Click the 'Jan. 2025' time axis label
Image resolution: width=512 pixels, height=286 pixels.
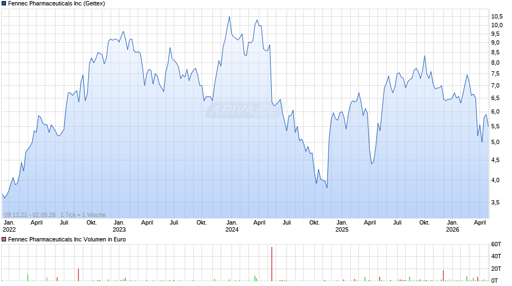tap(342, 226)
